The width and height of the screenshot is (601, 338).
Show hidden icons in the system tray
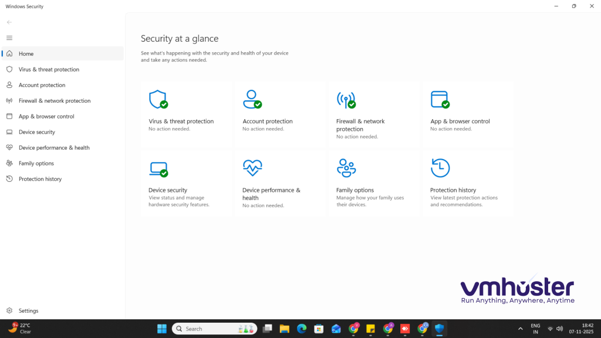tap(520, 328)
